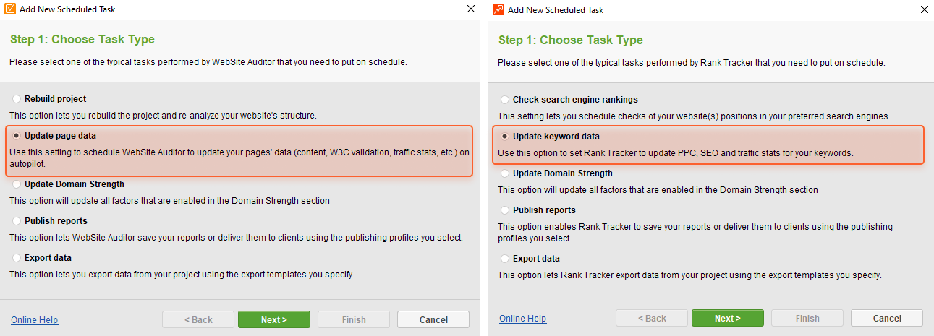
Task: Open Online Help link in Rank Tracker dialog
Action: pos(523,319)
